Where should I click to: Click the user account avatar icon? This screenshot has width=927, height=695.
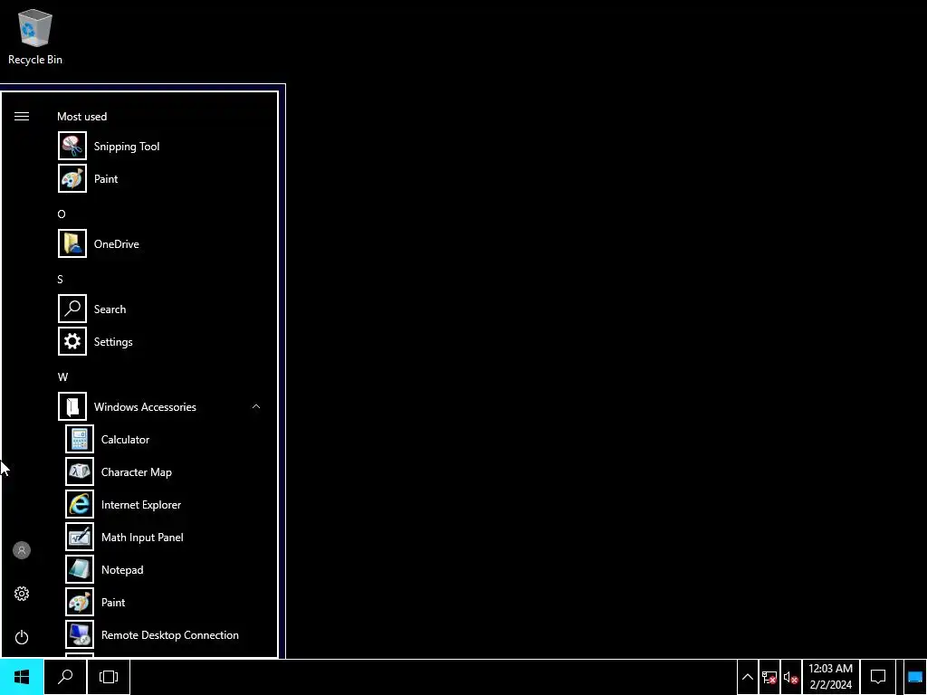22,550
